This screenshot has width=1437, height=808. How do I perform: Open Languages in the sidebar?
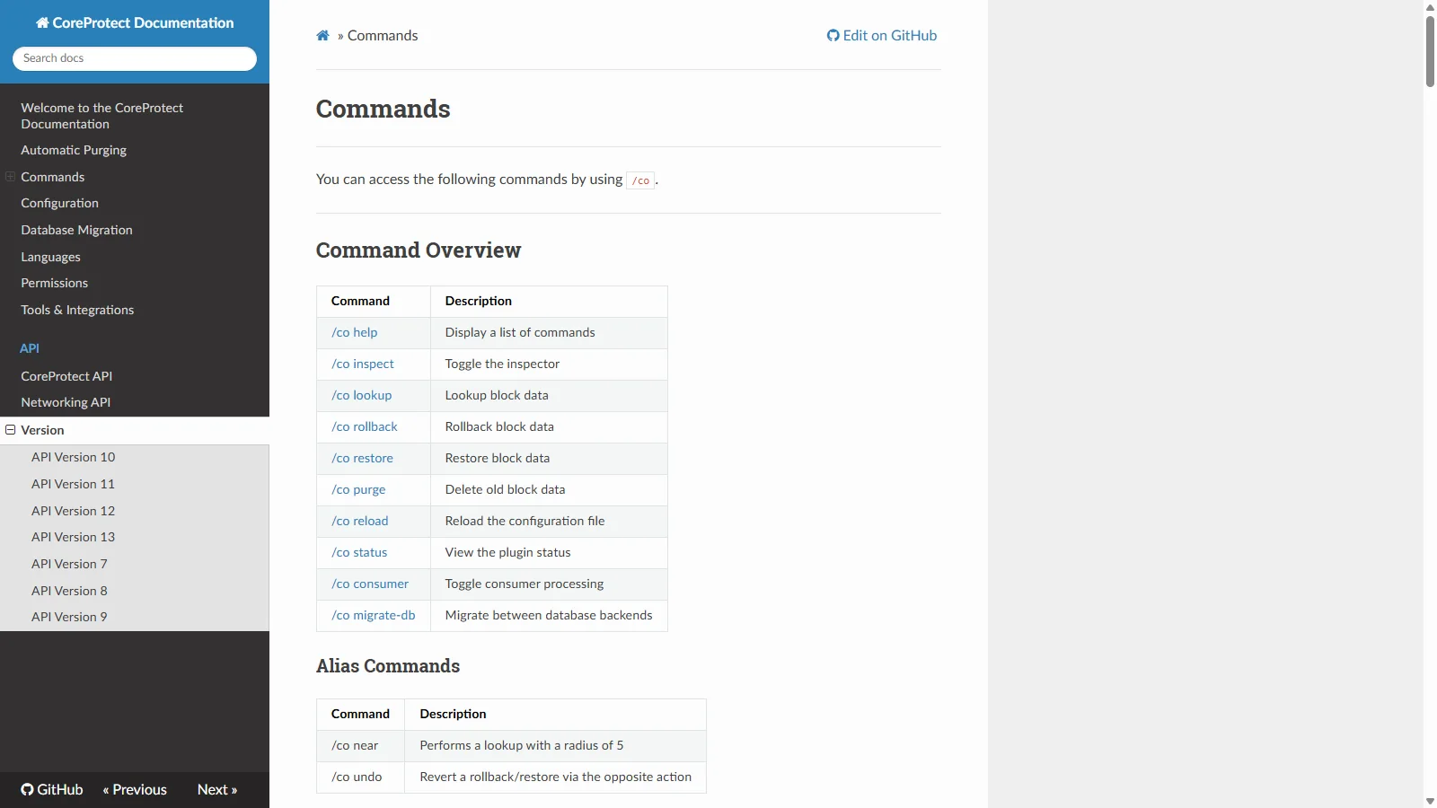tap(51, 257)
